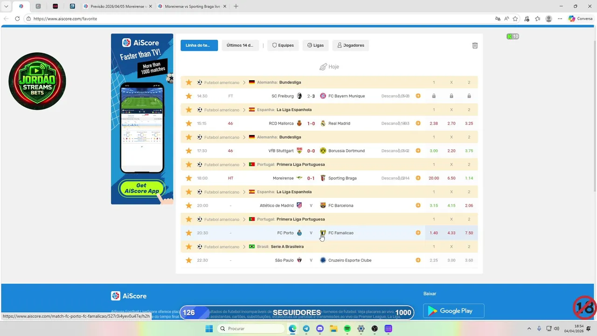The height and width of the screenshot is (336, 597).
Task: Click the Get AiScore App banner
Action: (x=141, y=188)
